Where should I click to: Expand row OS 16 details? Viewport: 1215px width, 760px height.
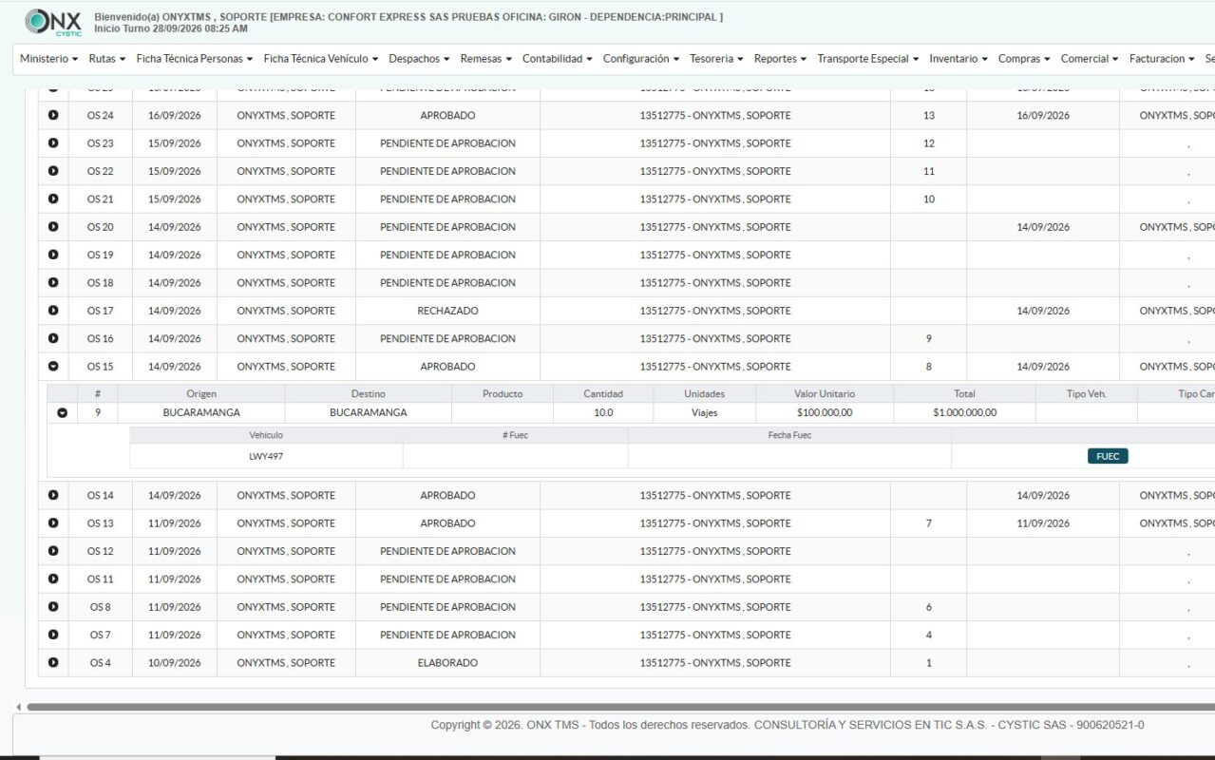pos(53,338)
